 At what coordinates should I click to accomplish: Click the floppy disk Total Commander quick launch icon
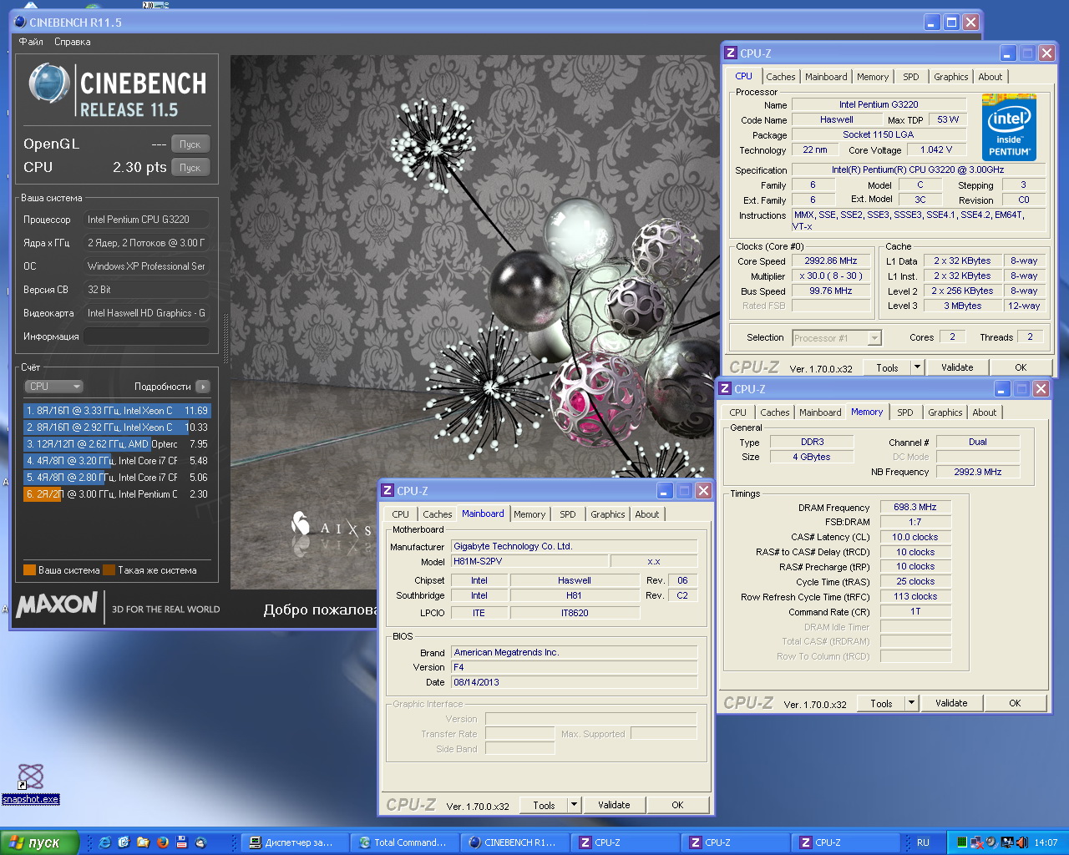coord(181,842)
